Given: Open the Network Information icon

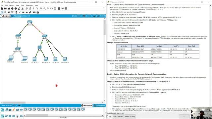Looking at the screenshot, I should click(x=16, y=9).
